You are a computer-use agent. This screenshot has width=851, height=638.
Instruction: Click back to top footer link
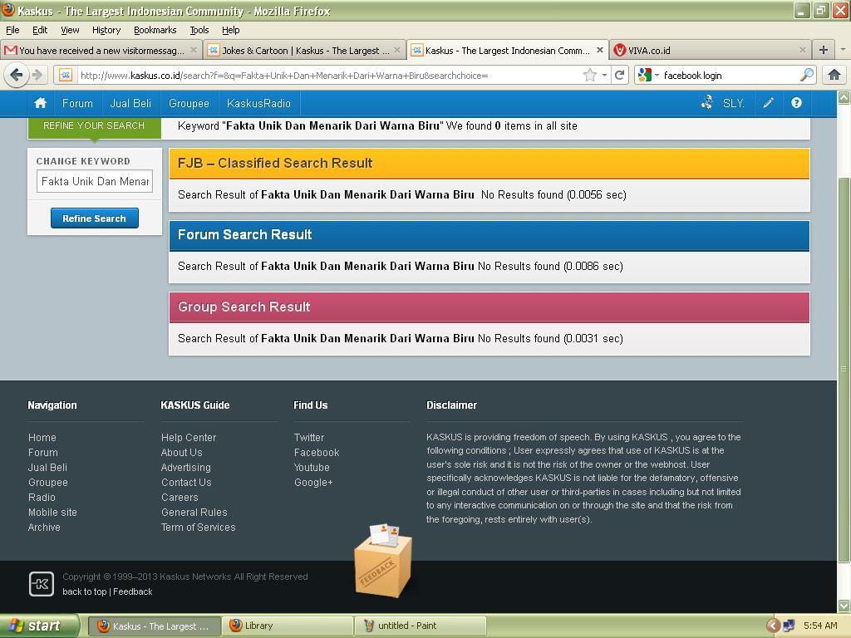[x=85, y=591]
